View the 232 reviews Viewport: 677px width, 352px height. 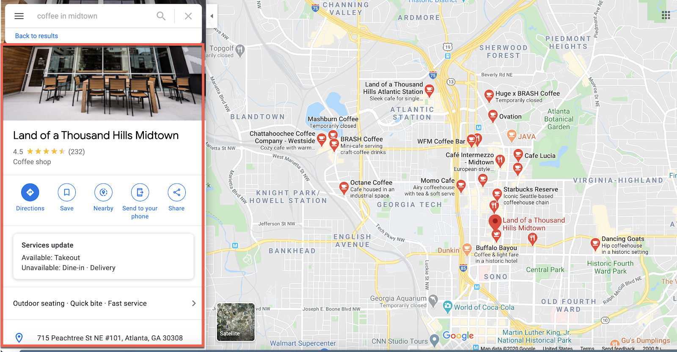(77, 151)
